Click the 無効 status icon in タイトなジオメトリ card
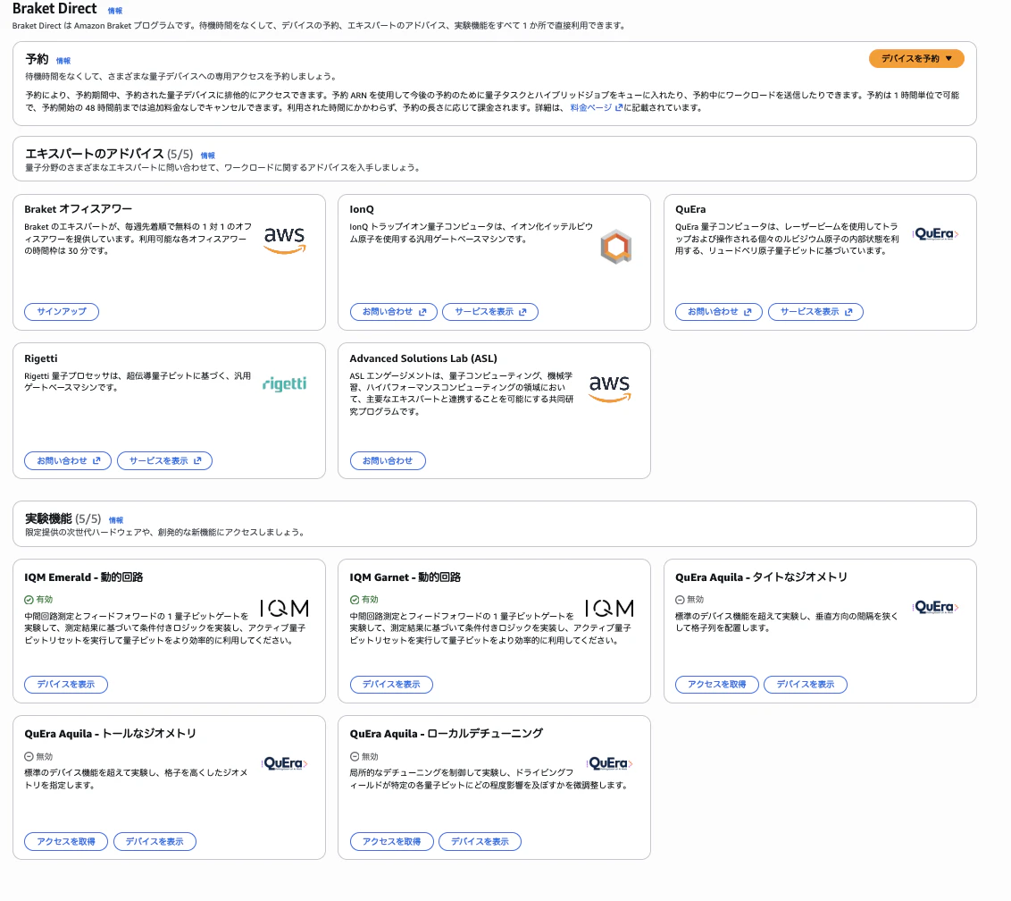Viewport: 1011px width, 901px height. point(680,600)
